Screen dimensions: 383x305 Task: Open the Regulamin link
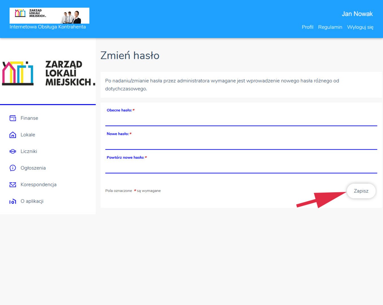[x=330, y=27]
